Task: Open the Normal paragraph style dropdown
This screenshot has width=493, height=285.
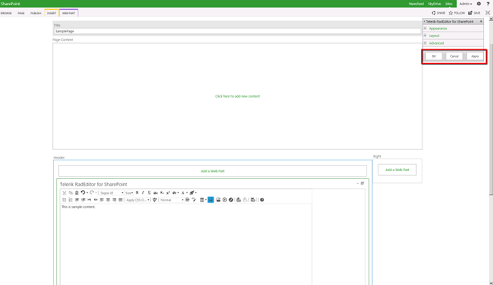Action: (172, 200)
